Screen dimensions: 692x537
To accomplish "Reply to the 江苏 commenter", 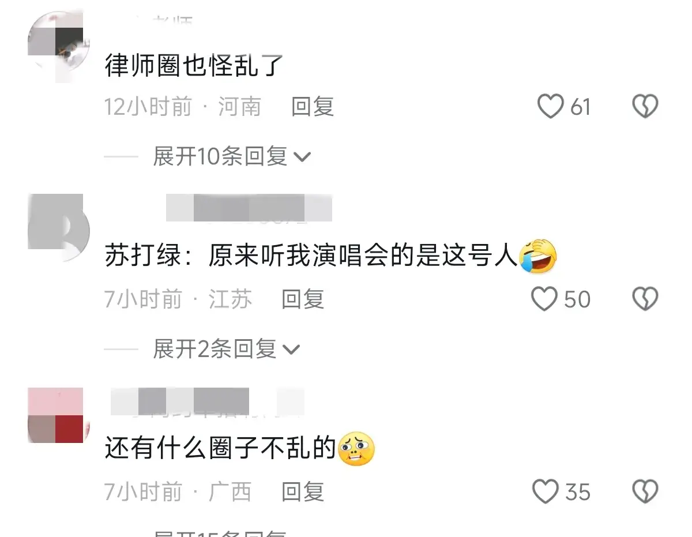I will click(303, 299).
